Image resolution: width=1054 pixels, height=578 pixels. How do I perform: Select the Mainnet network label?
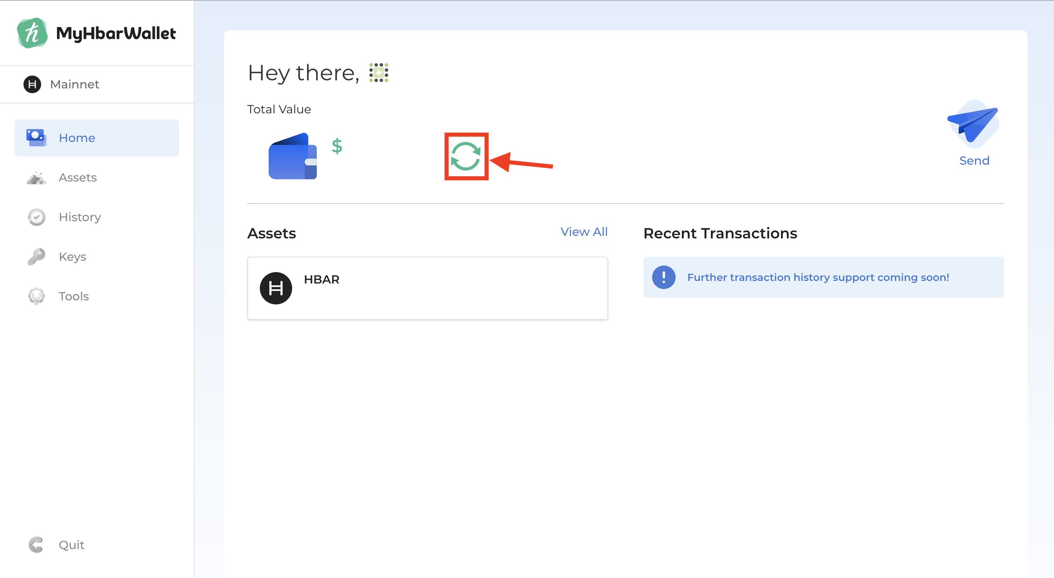pos(74,84)
